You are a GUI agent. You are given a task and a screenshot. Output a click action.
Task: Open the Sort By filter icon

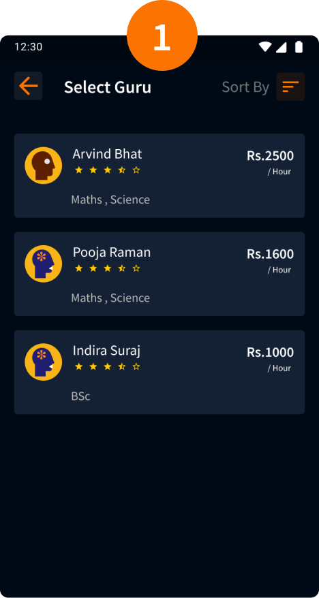tap(291, 86)
